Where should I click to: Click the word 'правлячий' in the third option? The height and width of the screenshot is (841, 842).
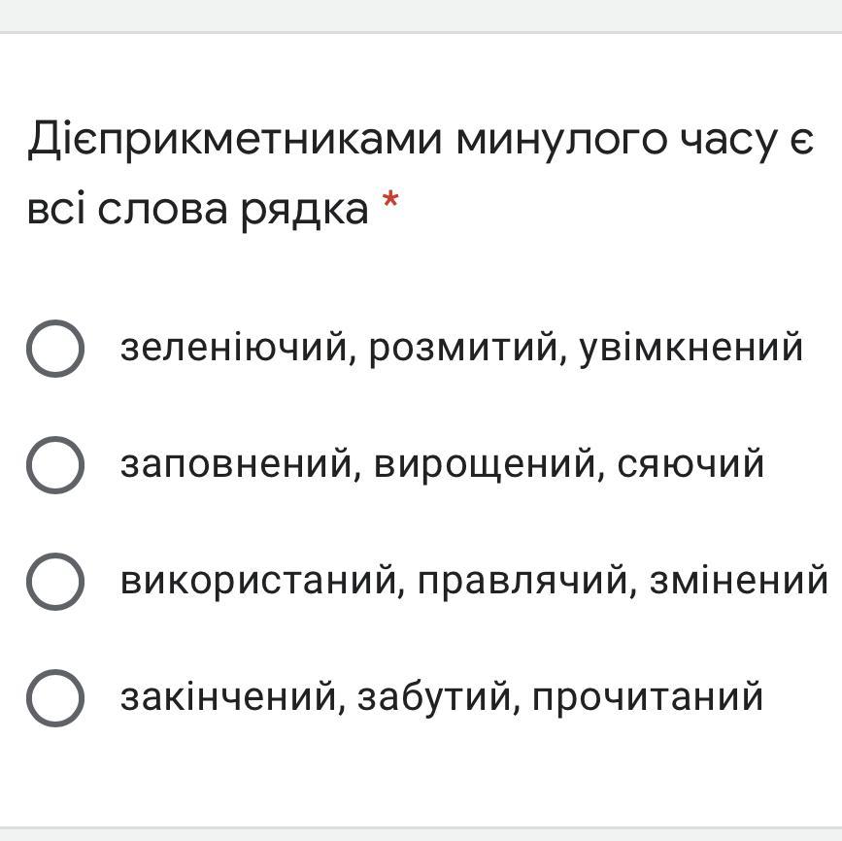click(x=522, y=580)
